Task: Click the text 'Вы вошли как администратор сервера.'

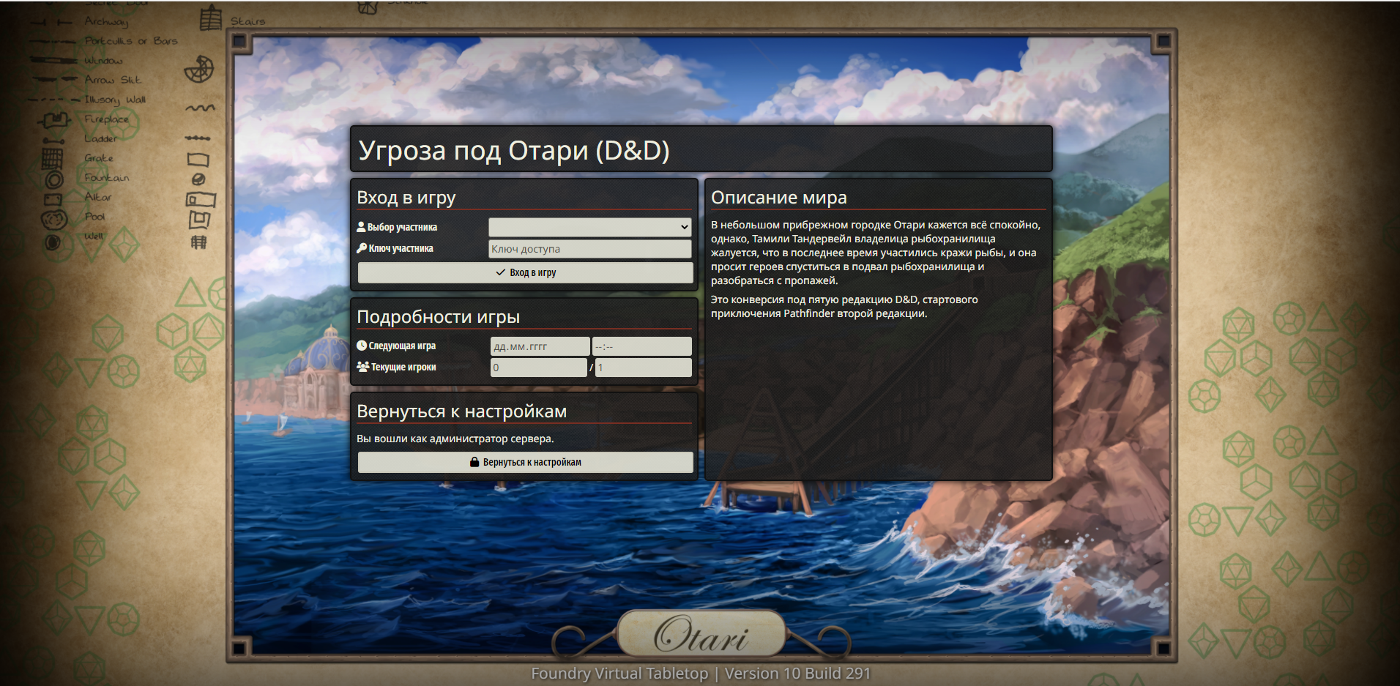Action: click(x=455, y=439)
